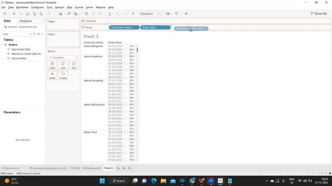332x186 pixels.
Task: Click the Sort Descending toolbar icon
Action: click(x=100, y=14)
